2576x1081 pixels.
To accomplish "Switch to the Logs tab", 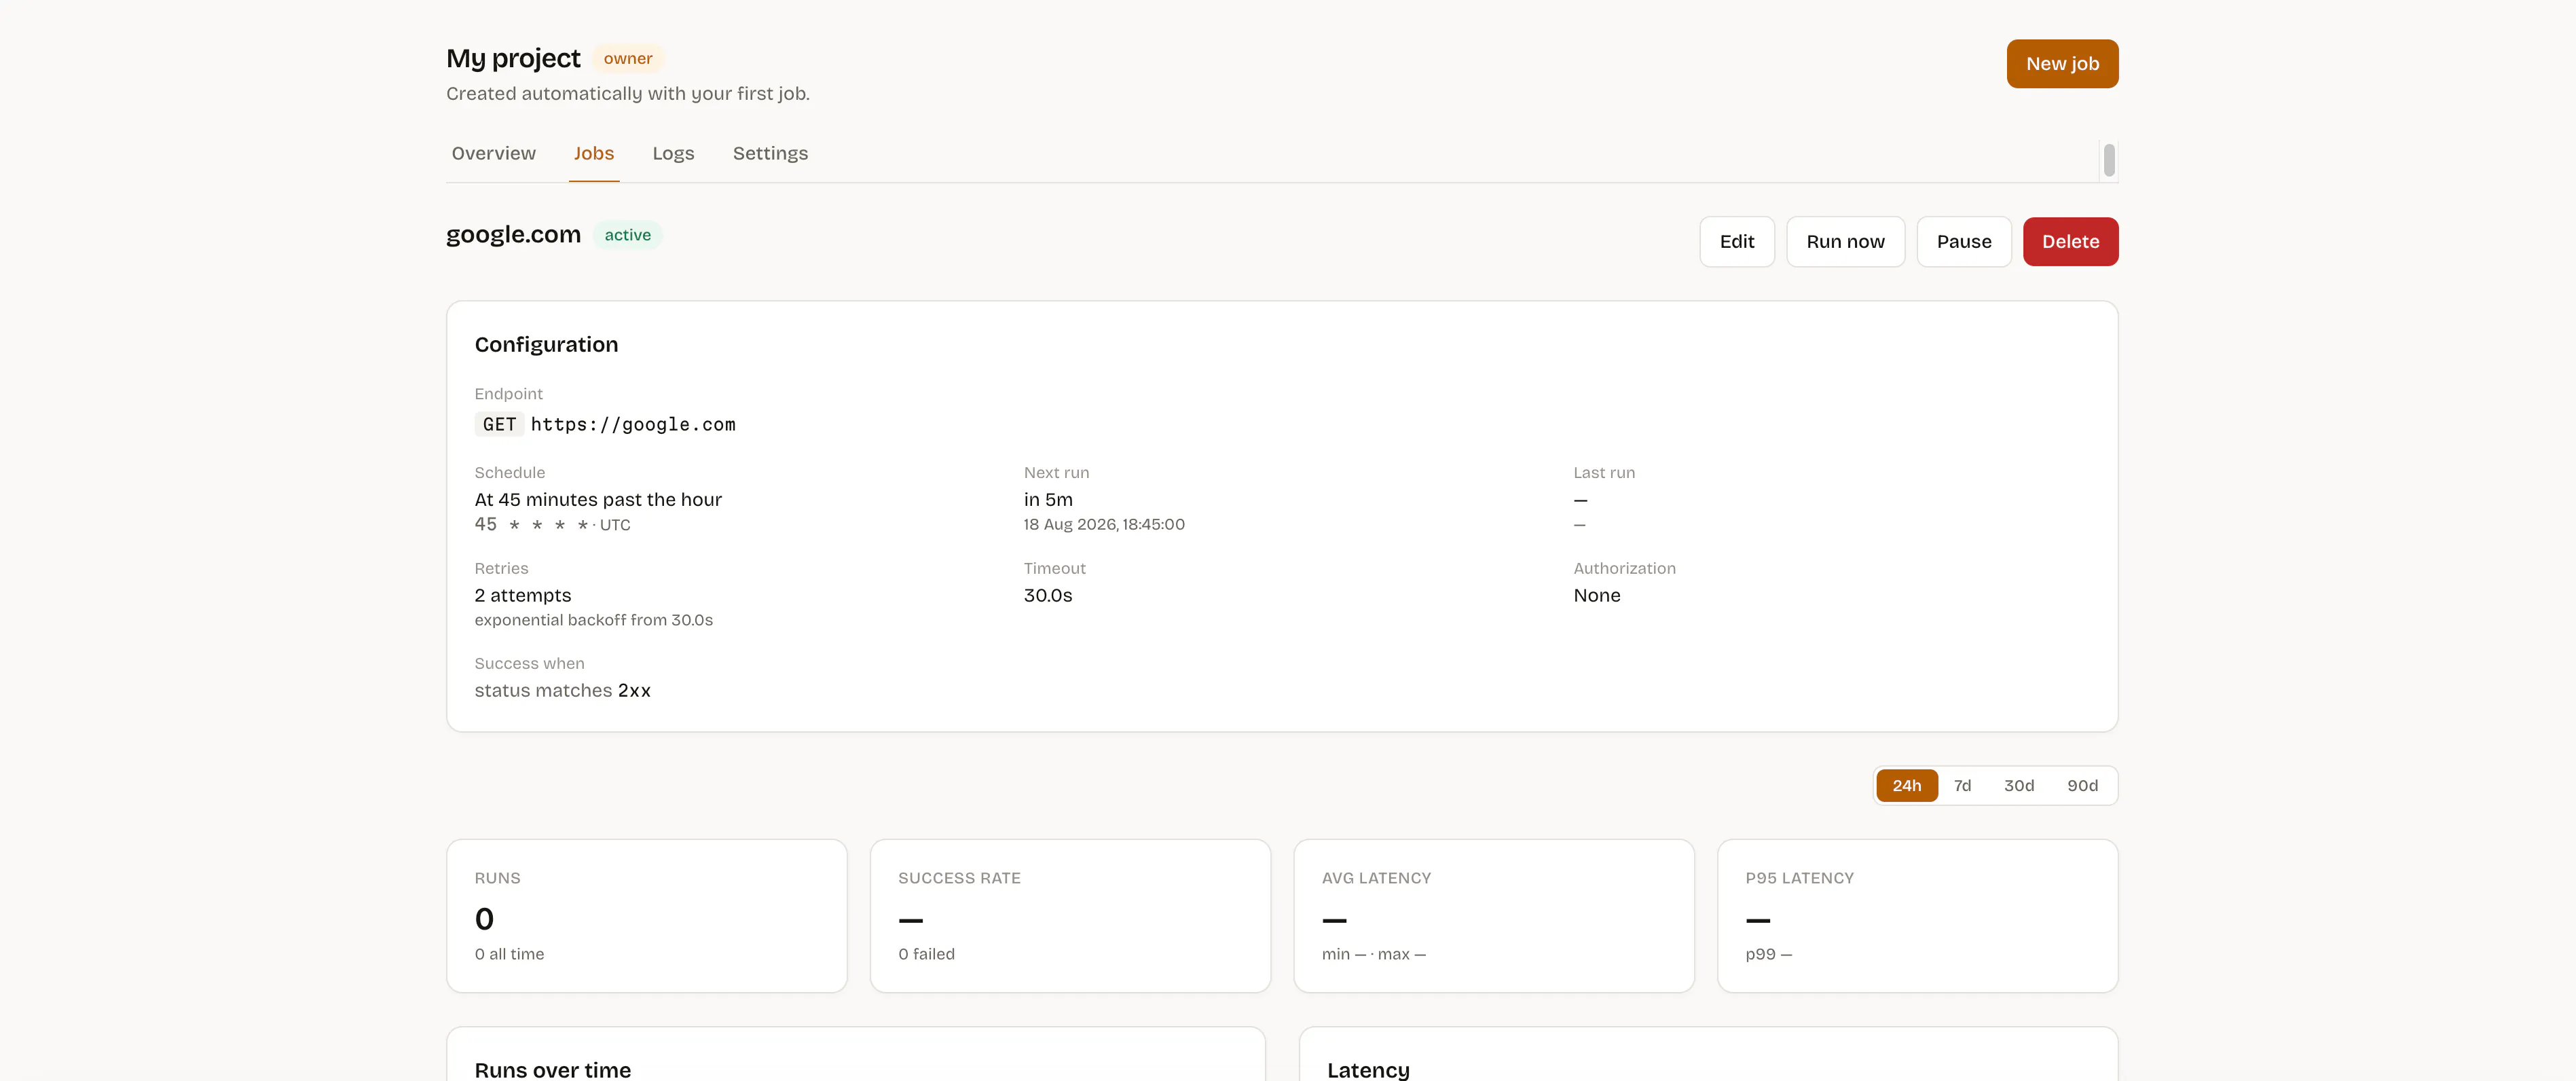I will pyautogui.click(x=673, y=154).
